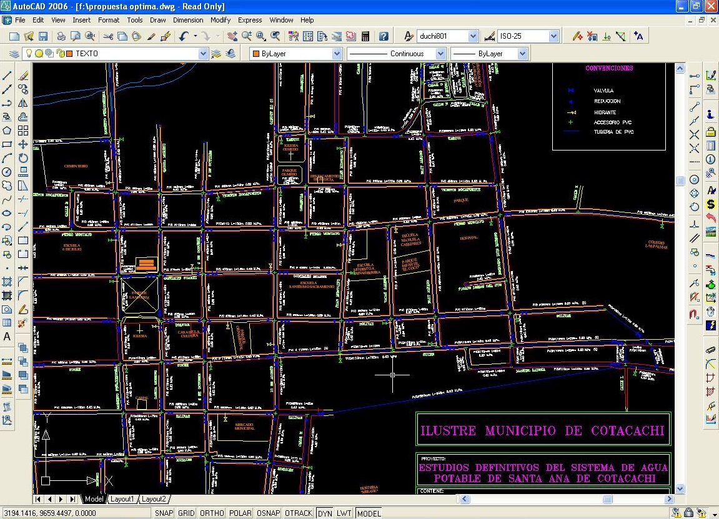Image resolution: width=719 pixels, height=519 pixels.
Task: Switch to the Layout1 tab
Action: (122, 499)
